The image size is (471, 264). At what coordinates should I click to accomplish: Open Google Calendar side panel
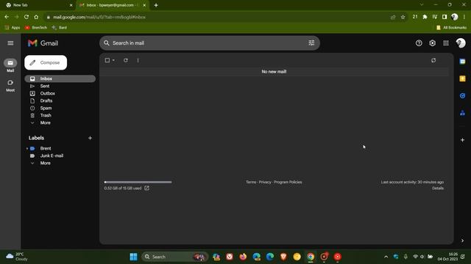coord(462,62)
